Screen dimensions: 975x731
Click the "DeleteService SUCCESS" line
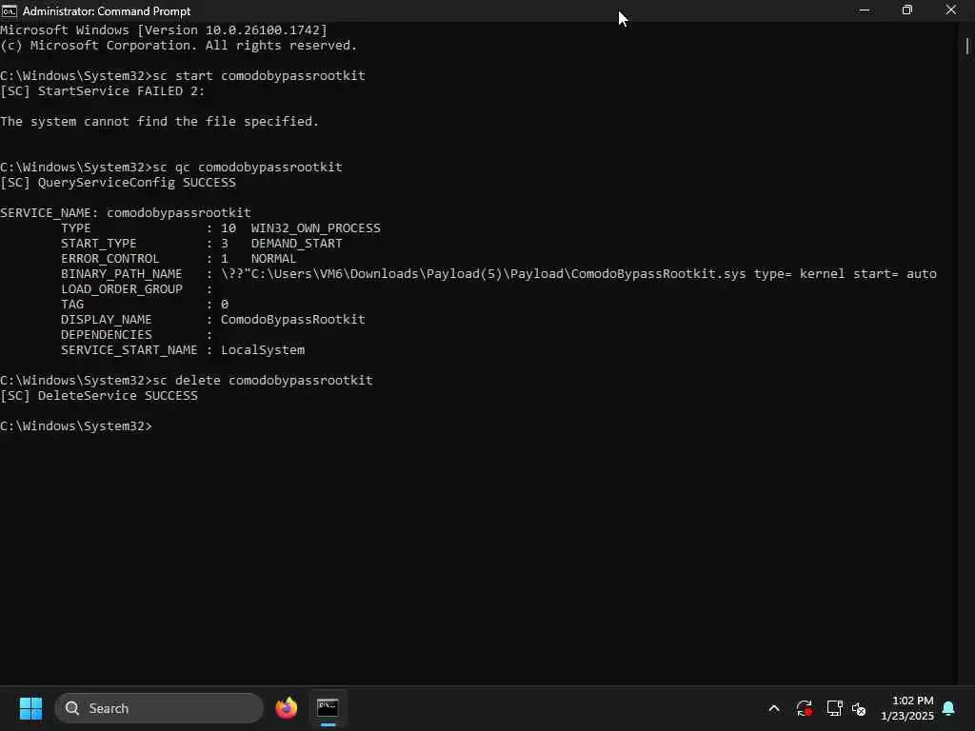[x=99, y=396]
